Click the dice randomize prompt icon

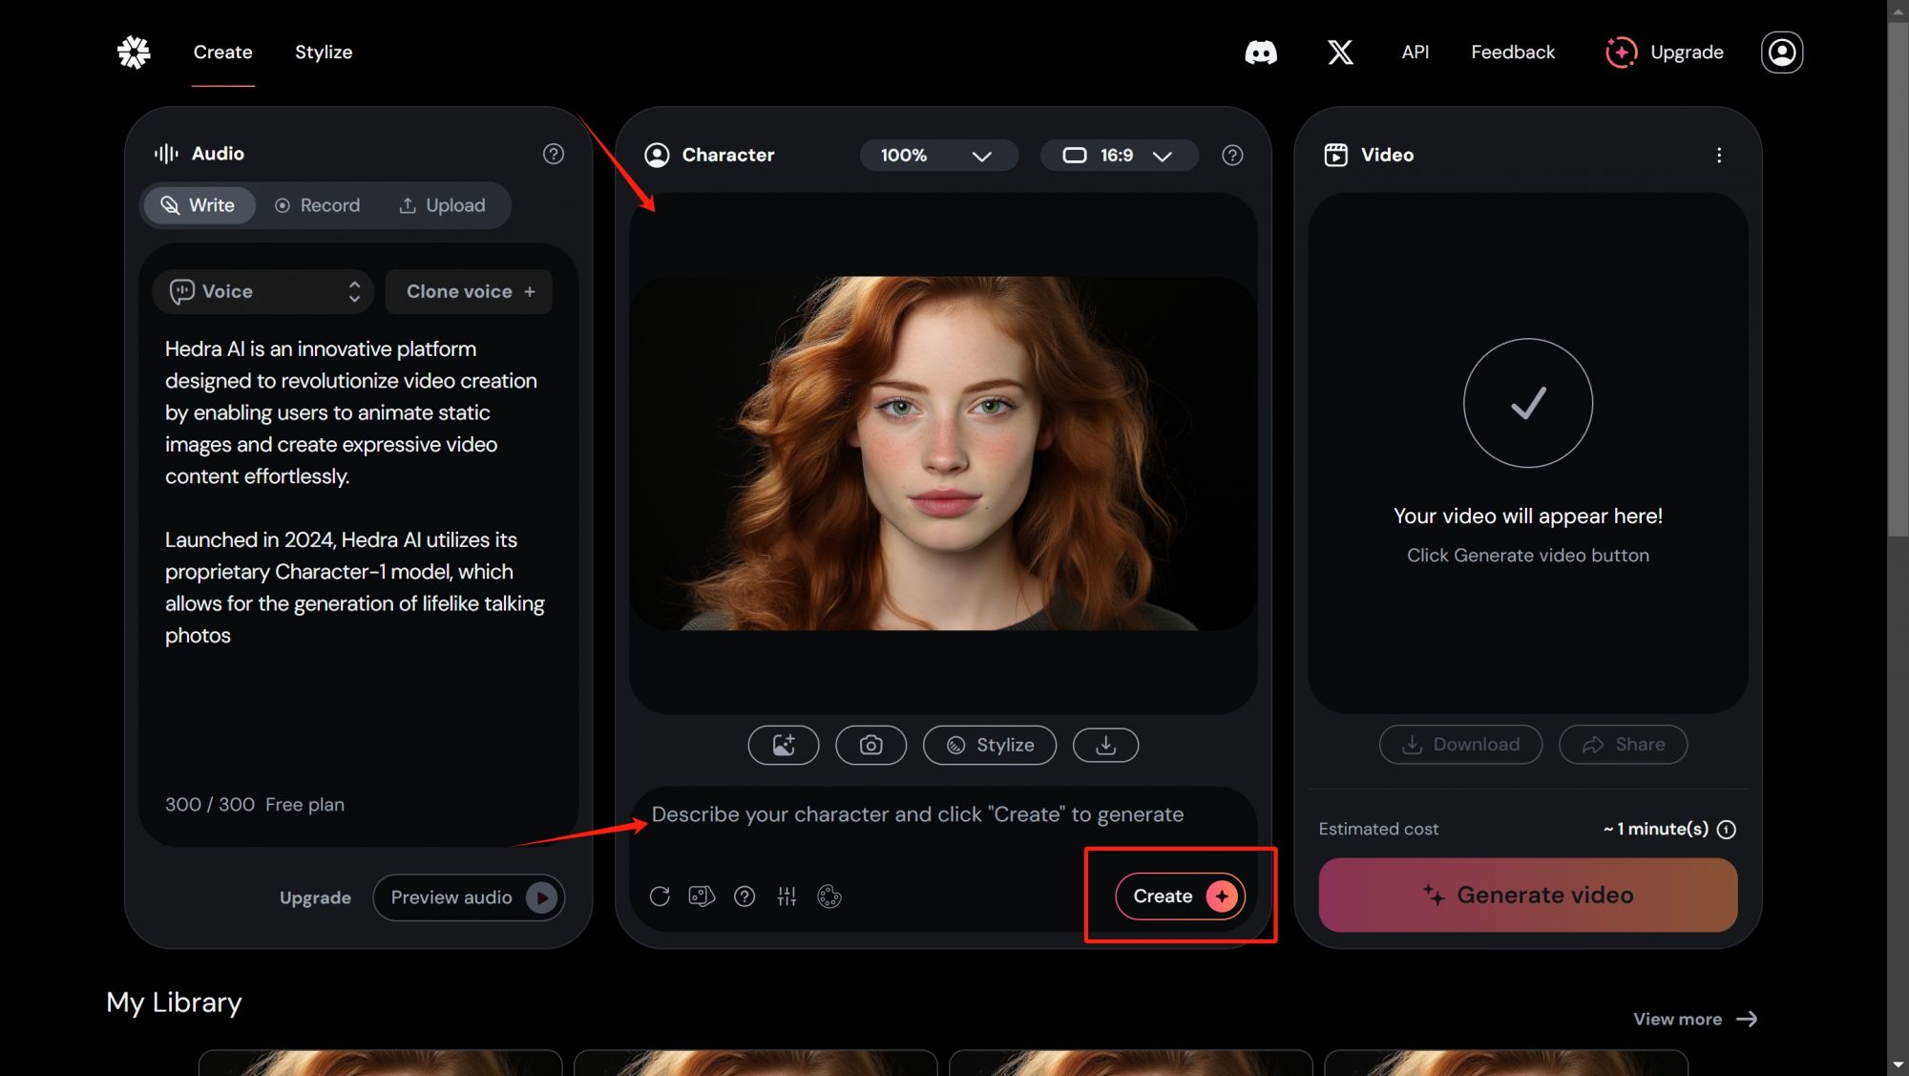702,897
